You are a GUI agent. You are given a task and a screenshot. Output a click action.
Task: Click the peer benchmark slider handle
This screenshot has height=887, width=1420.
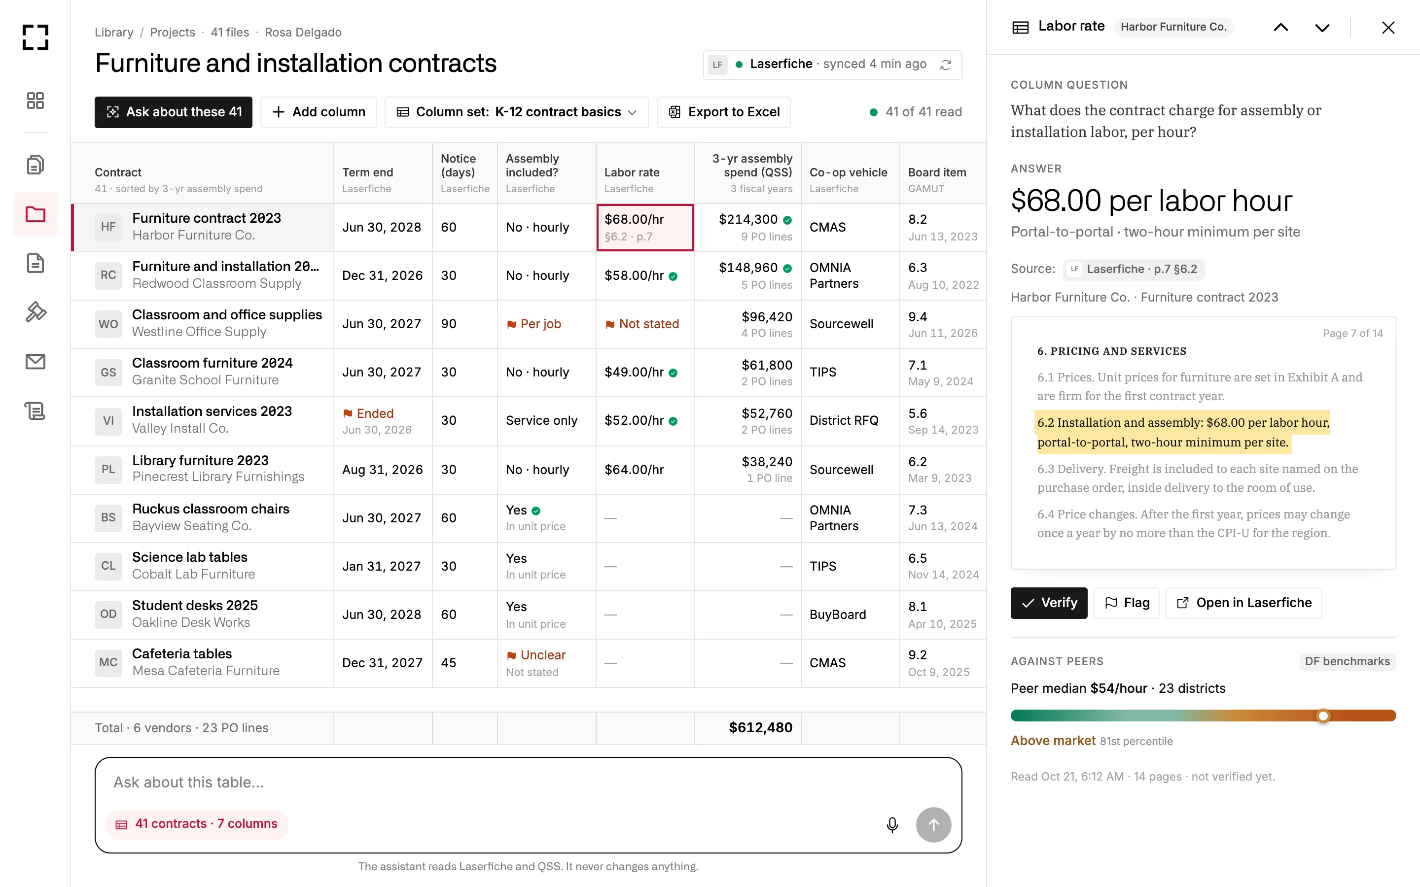[x=1322, y=716]
